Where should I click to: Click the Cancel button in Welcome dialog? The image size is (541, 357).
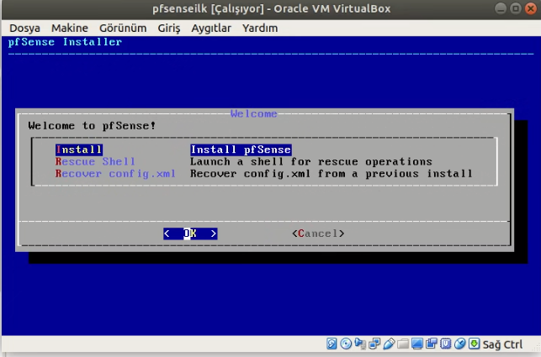click(318, 234)
